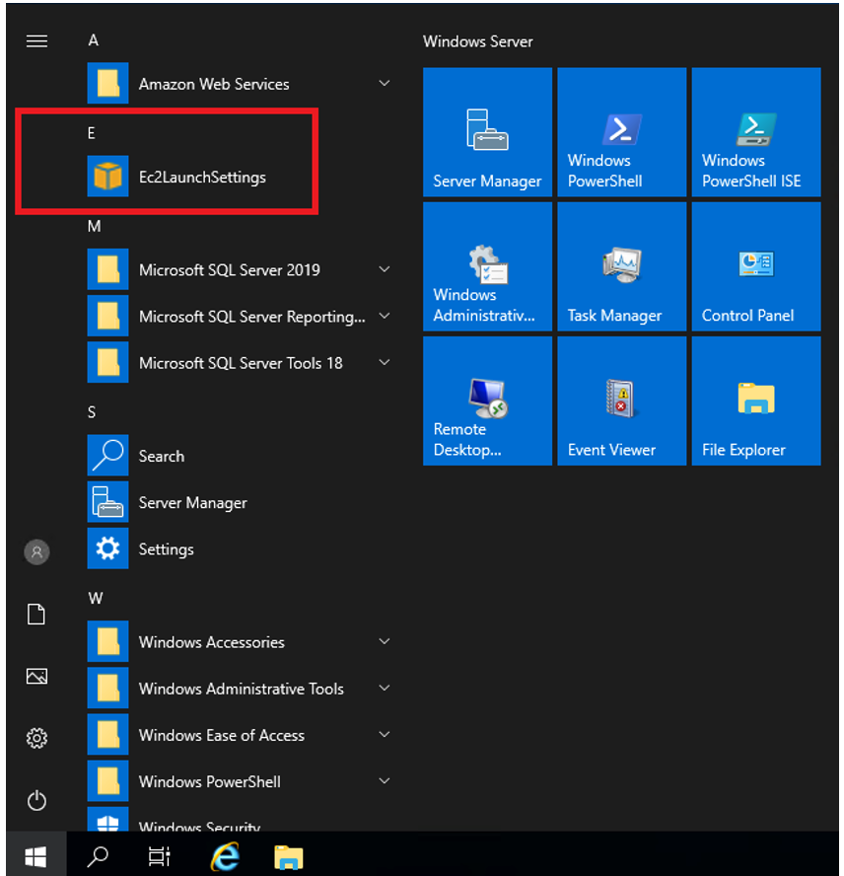Open the Windows Administrative Tools tile

487,266
